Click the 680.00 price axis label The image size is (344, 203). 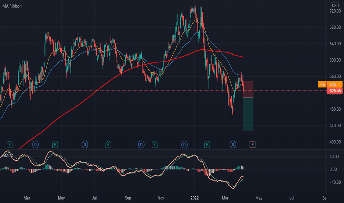coord(335,27)
